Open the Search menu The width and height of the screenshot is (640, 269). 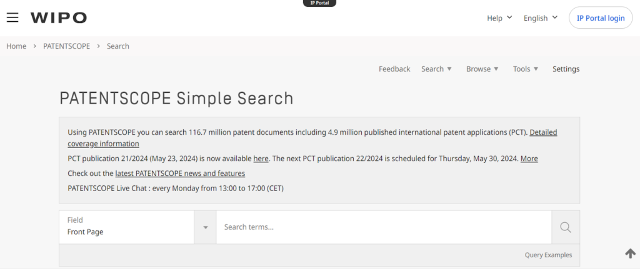[436, 69]
